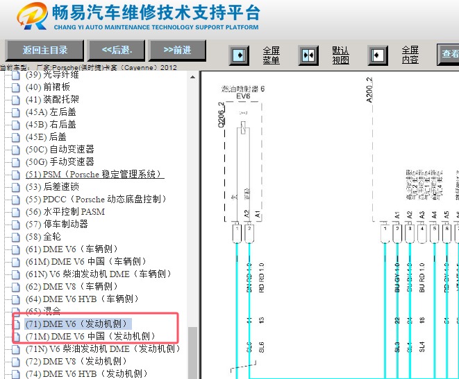The width and height of the screenshot is (459, 379).
Task: Click the EV6 fuel injector label in diagram
Action: point(243,96)
